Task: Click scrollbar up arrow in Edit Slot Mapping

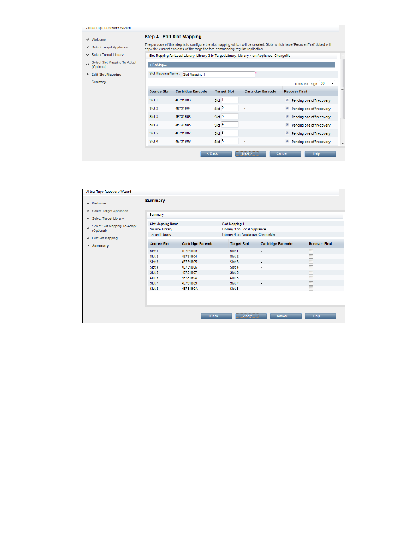Action: coord(343,56)
